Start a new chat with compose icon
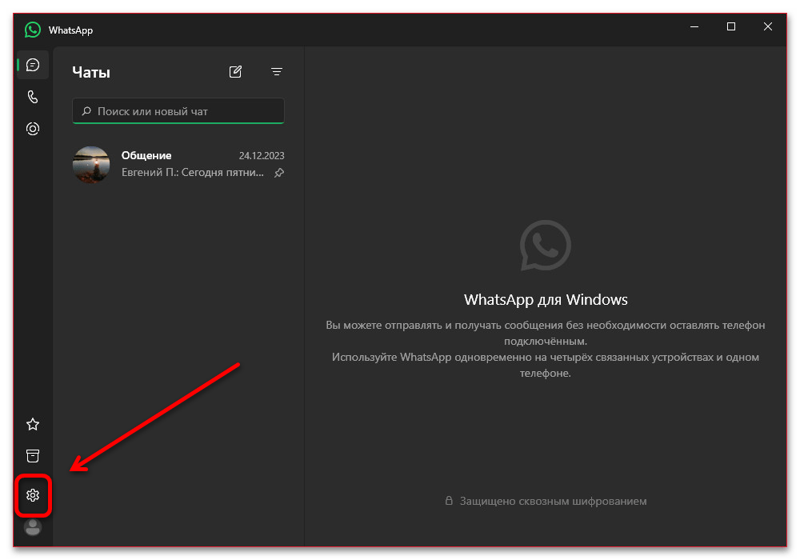 (235, 72)
